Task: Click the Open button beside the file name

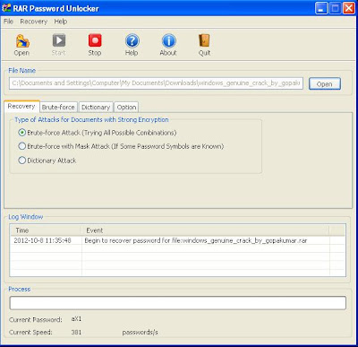Action: click(325, 84)
